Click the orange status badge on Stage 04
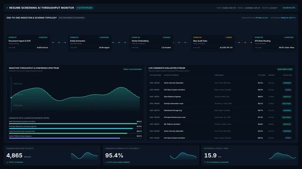 click(x=229, y=38)
